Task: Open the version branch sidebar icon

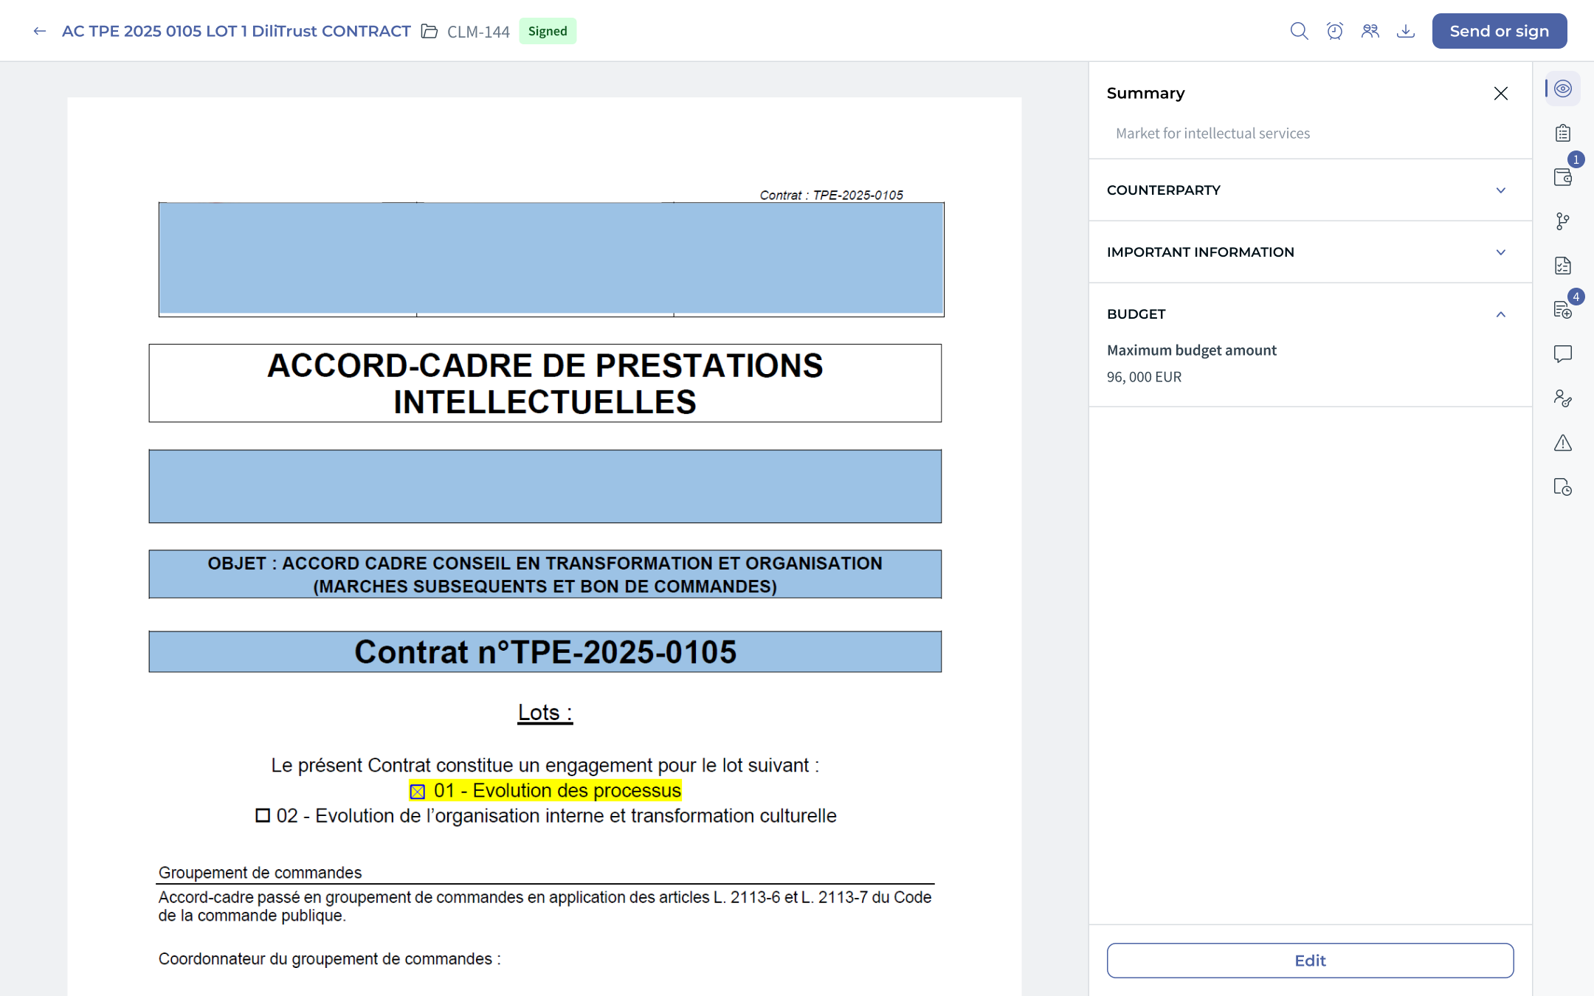Action: click(x=1563, y=221)
